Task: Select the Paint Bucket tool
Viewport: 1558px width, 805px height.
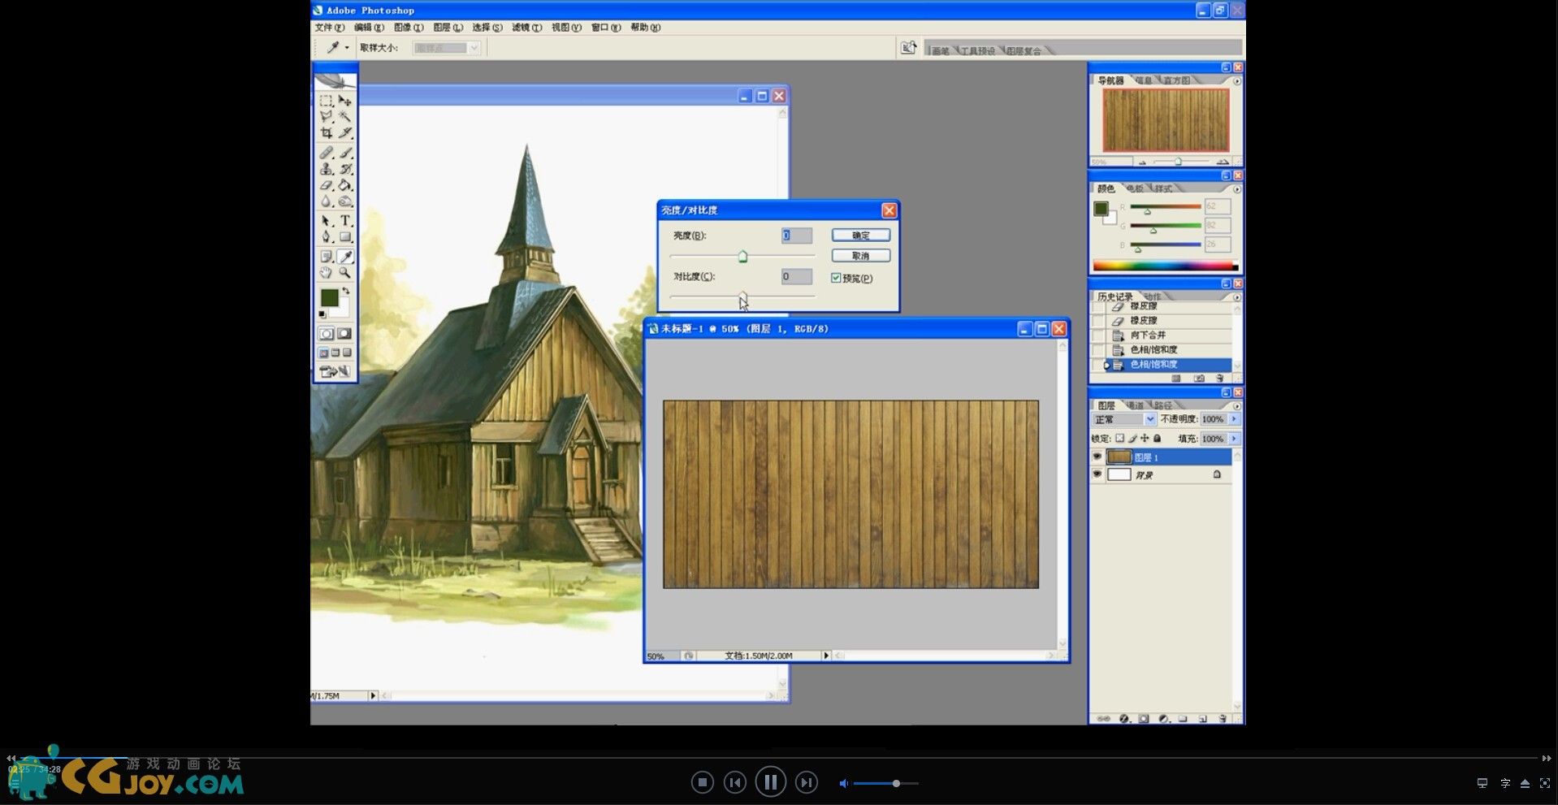Action: point(345,185)
